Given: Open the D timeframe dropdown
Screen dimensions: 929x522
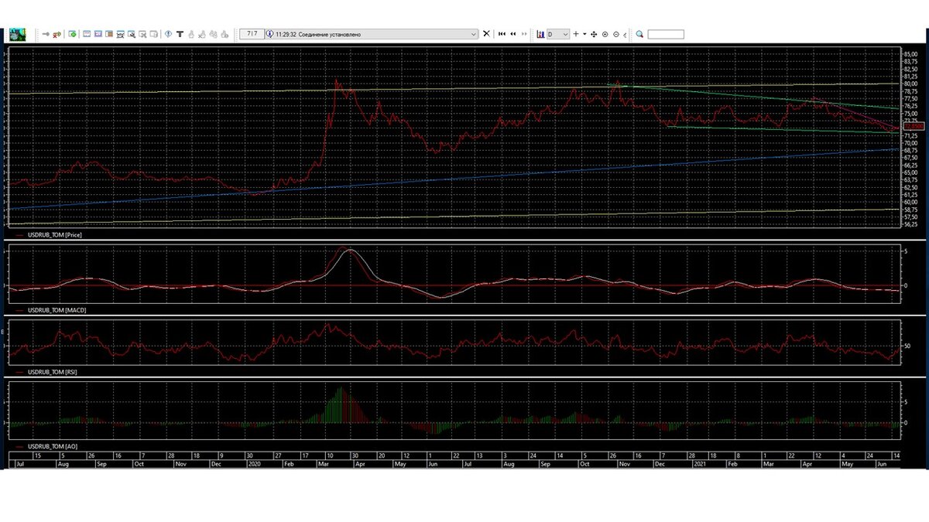Looking at the screenshot, I should point(558,34).
